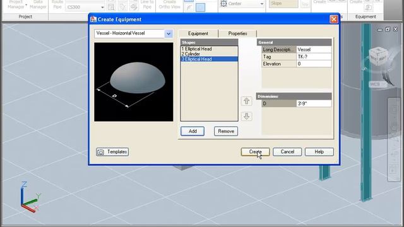Click the Long Description value field 'Vessel'
This screenshot has height=227, width=404.
(314, 50)
